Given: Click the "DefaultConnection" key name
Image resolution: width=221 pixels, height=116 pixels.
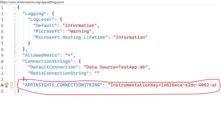Looking at the screenshot, I should 53,67.
